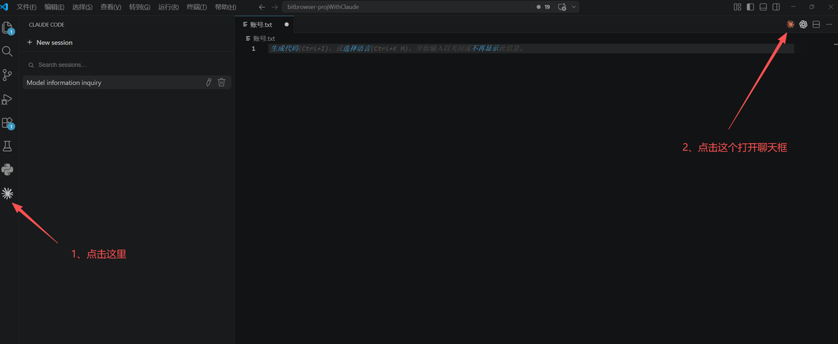Click the dot indicator showing 19
838x344 pixels.
tap(543, 7)
